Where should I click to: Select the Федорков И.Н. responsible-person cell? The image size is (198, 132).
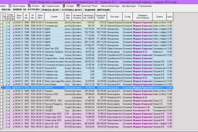[114, 98]
